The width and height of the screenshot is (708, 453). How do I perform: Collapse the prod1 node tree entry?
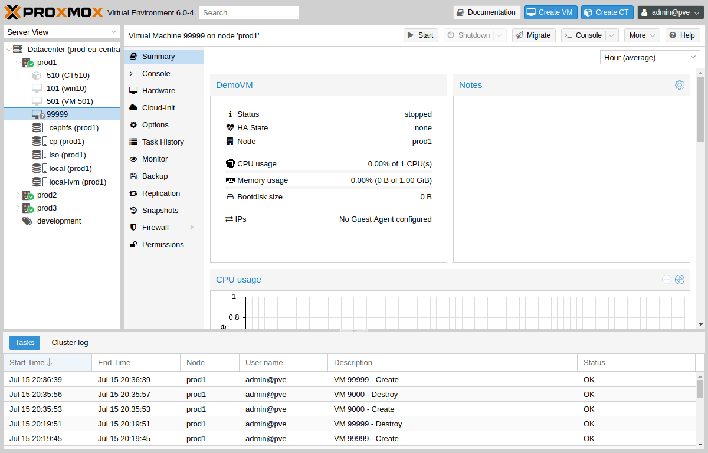[x=17, y=62]
